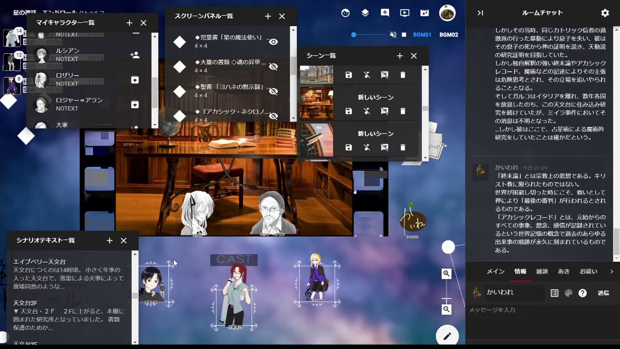Focus the メッセージを入力 message field
The height and width of the screenshot is (349, 620).
(542, 310)
